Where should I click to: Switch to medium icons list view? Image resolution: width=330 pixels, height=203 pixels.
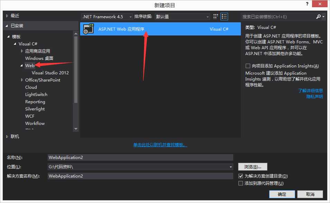tap(224, 17)
